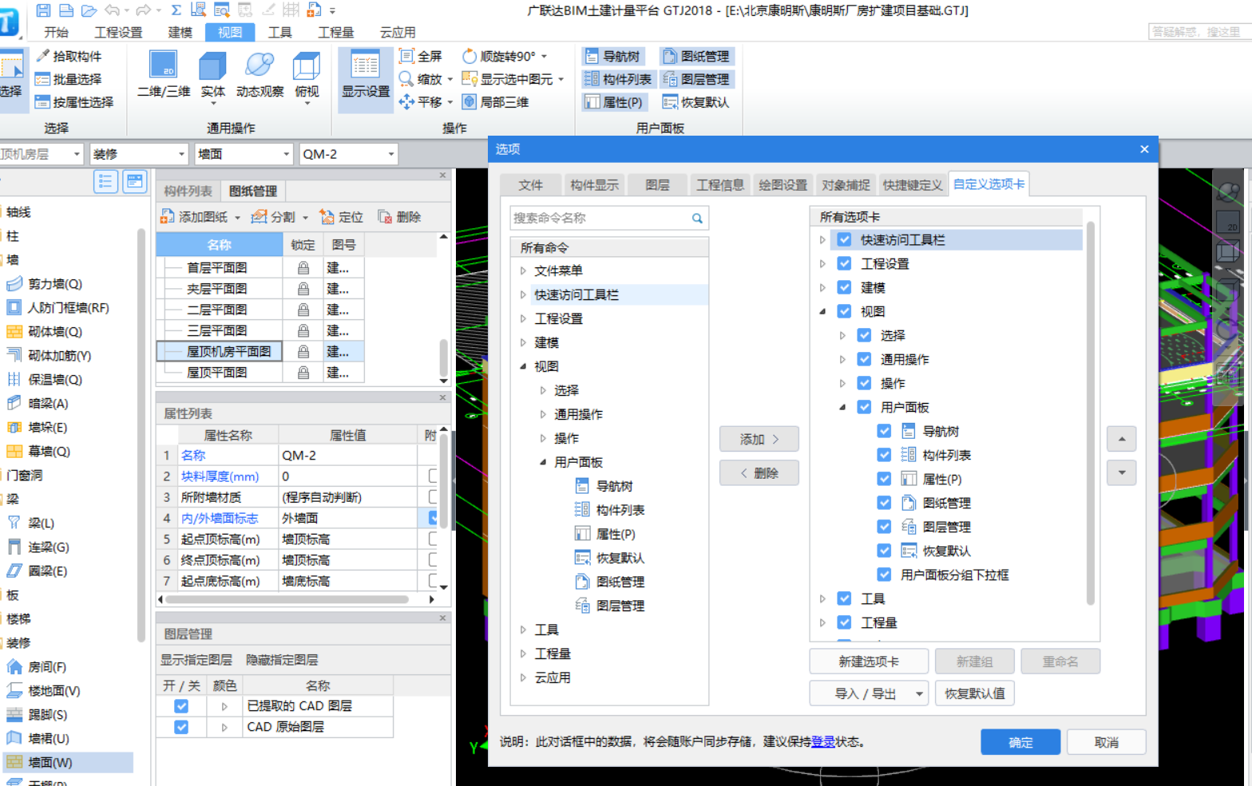
Task: Uncheck 用户面板分组下拉框 checkbox
Action: 884,575
